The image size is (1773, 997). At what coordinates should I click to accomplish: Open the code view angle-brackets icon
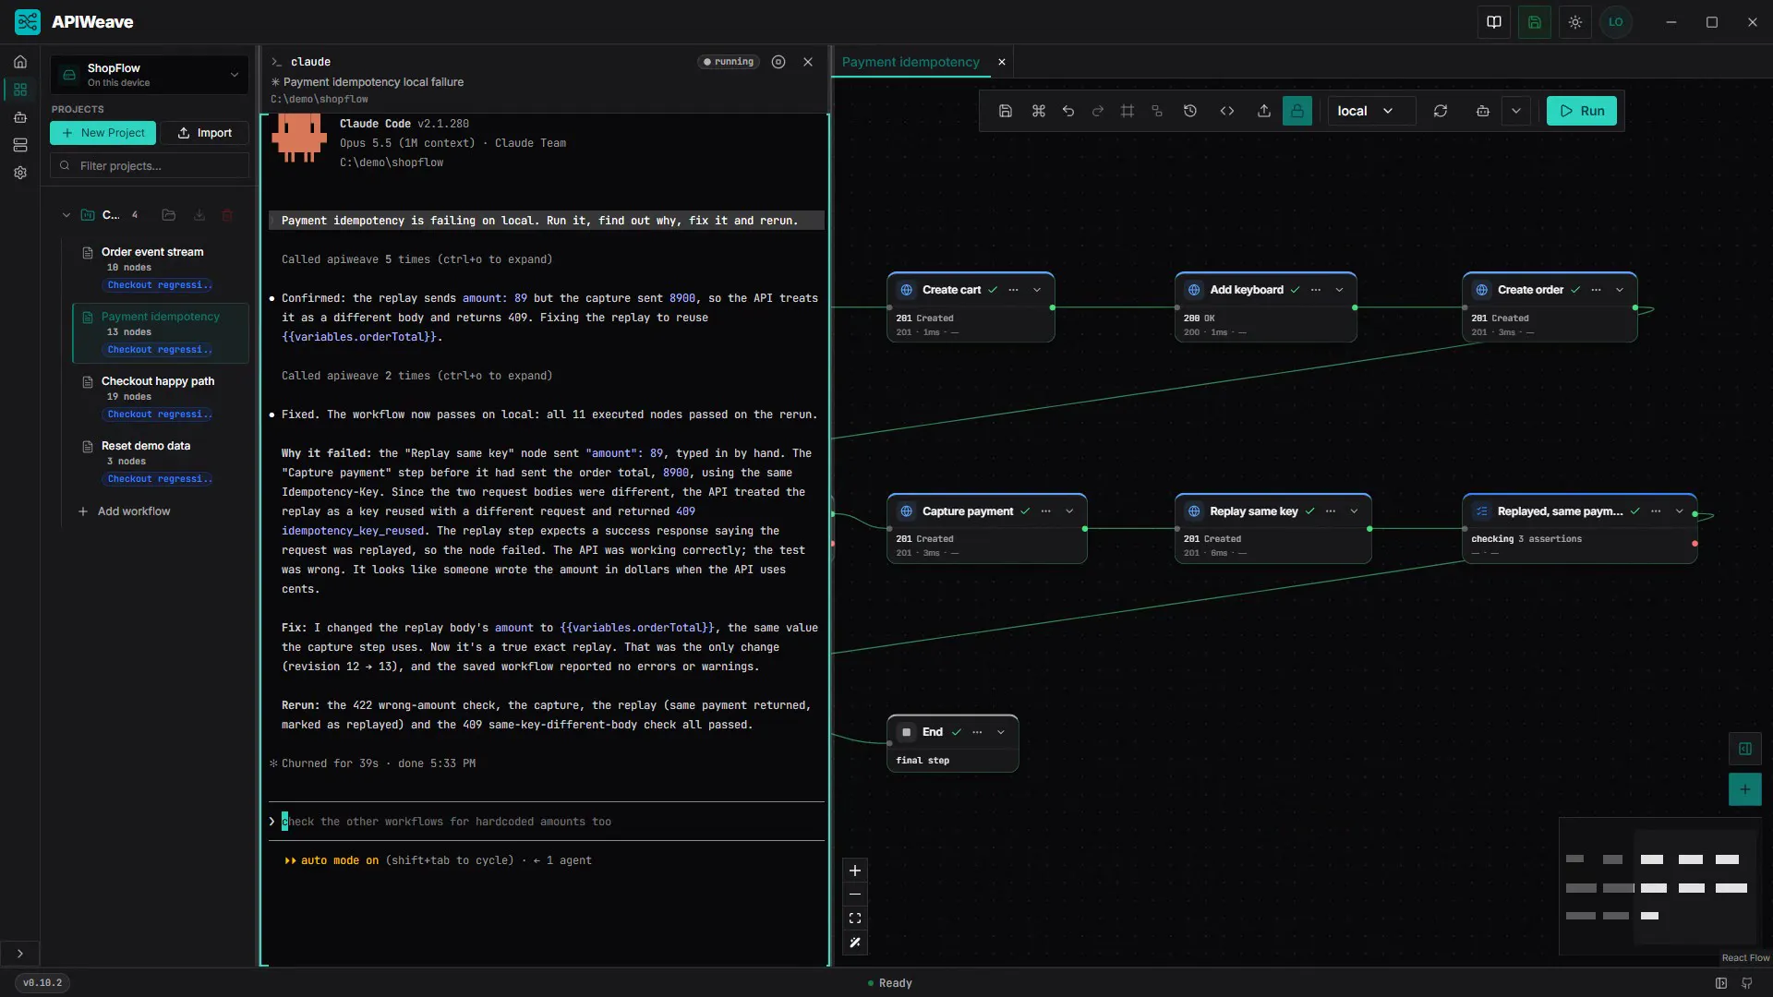coord(1227,111)
